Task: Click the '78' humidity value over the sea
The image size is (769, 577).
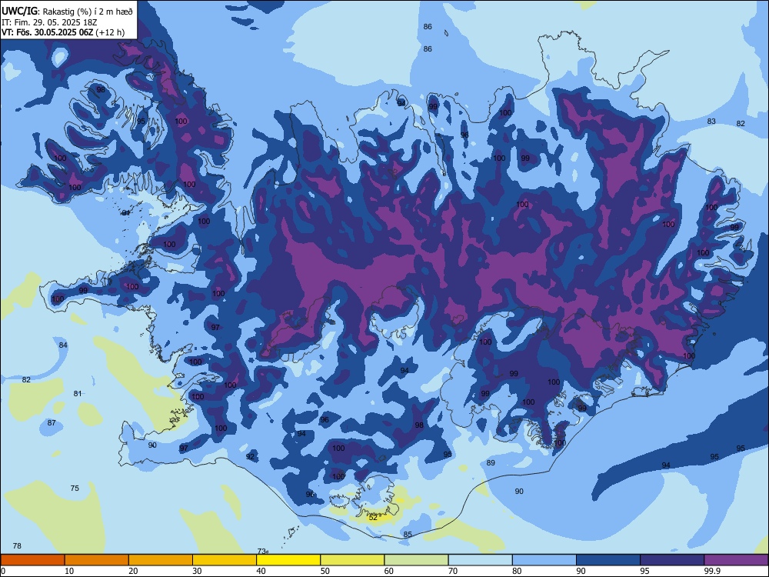Action: click(x=17, y=545)
